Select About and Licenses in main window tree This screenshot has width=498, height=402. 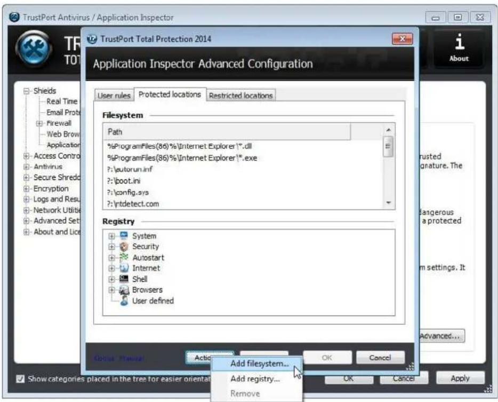pos(57,232)
